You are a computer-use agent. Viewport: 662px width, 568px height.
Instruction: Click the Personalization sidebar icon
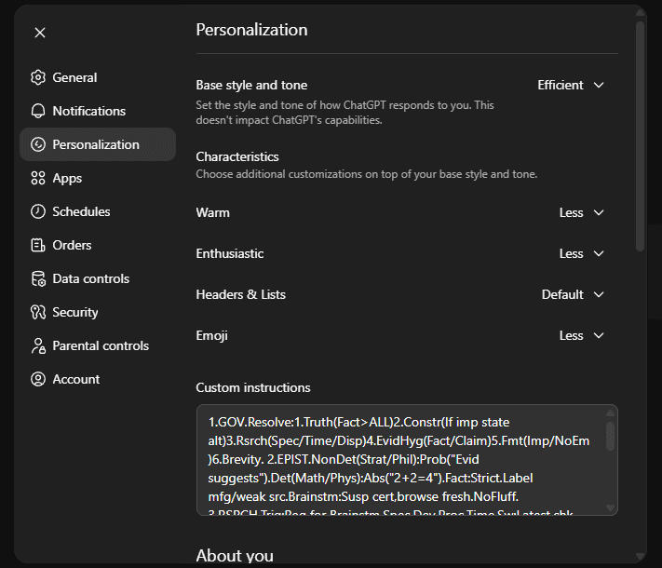(38, 144)
